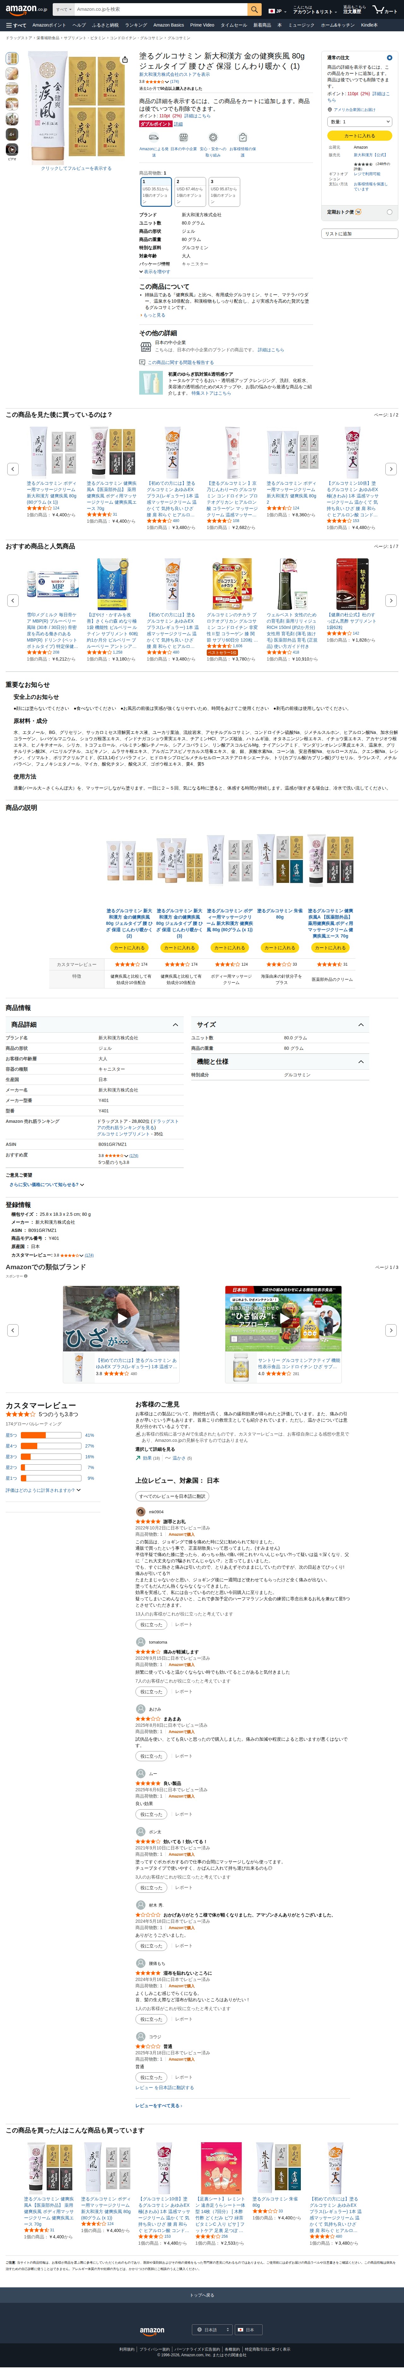Image resolution: width=404 pixels, height=2380 pixels.
Task: Open the shopping cart icon
Action: coord(386,9)
